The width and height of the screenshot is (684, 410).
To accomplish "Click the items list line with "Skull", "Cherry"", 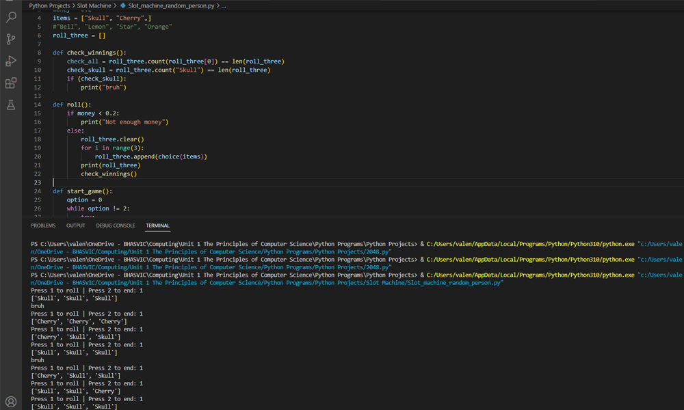I will tap(102, 18).
